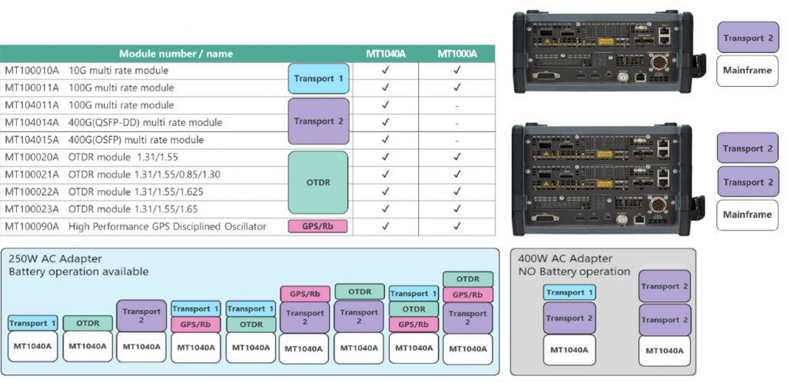The image size is (787, 383).
Task: Click "MT100023A OTDR module 1.31/1.55/1.65" row
Action: coord(247,209)
